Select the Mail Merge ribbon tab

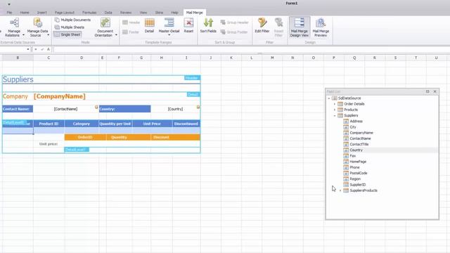[194, 13]
